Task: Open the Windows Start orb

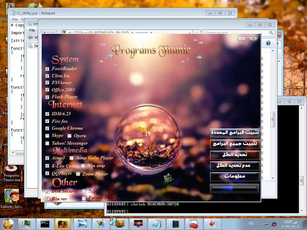Action: [x=8, y=224]
